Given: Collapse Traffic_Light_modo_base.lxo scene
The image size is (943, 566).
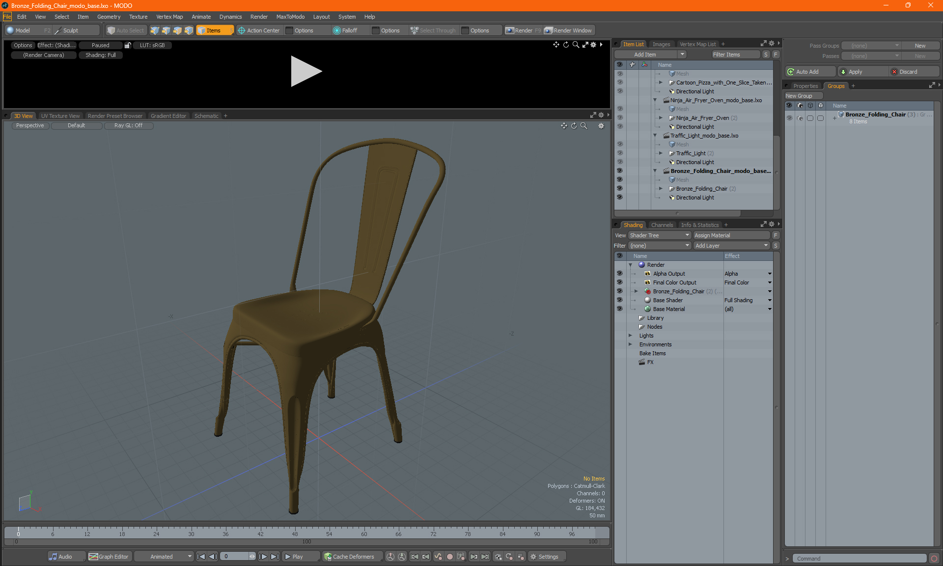Looking at the screenshot, I should (655, 136).
